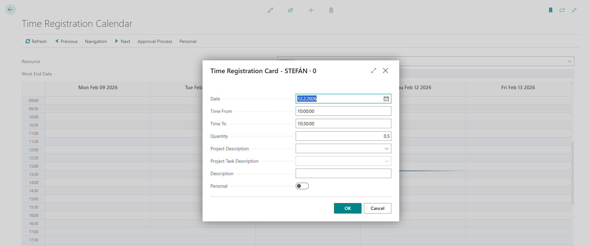Click the share icon in header
590x246 pixels.
click(290, 10)
